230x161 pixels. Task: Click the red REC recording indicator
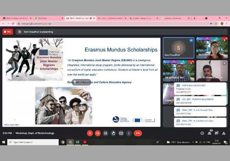tap(7, 32)
